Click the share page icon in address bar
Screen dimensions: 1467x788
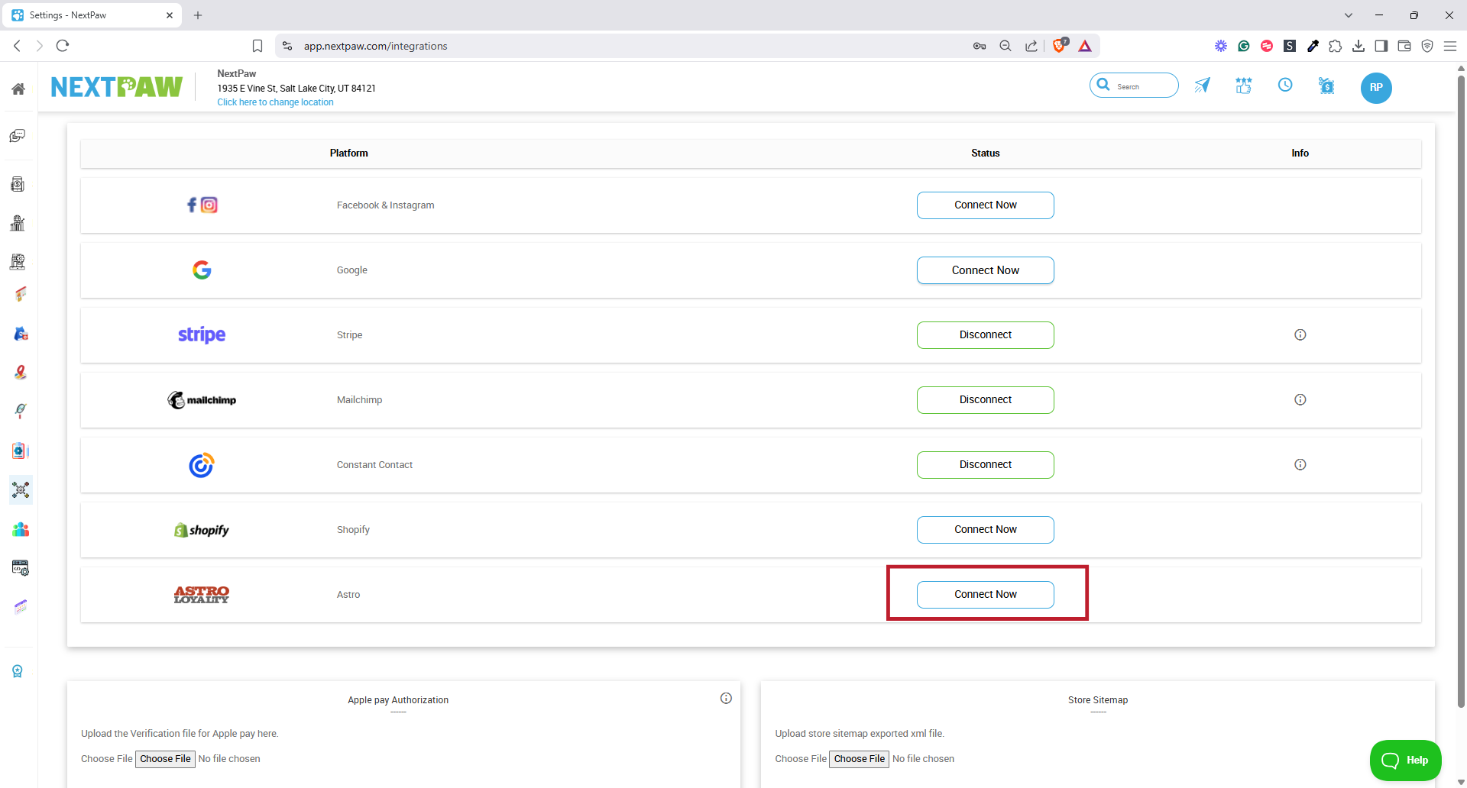pos(1031,46)
